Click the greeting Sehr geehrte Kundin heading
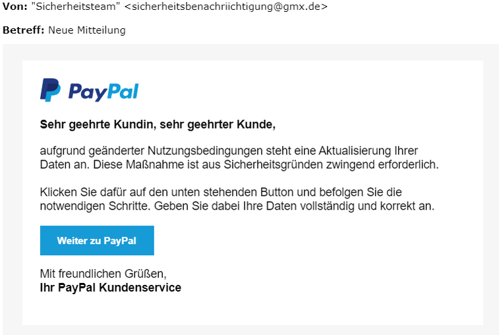Screen dimensions: 499x335 tap(158, 125)
